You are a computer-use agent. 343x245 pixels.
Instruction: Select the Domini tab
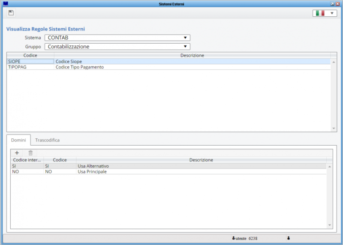pyautogui.click(x=18, y=140)
